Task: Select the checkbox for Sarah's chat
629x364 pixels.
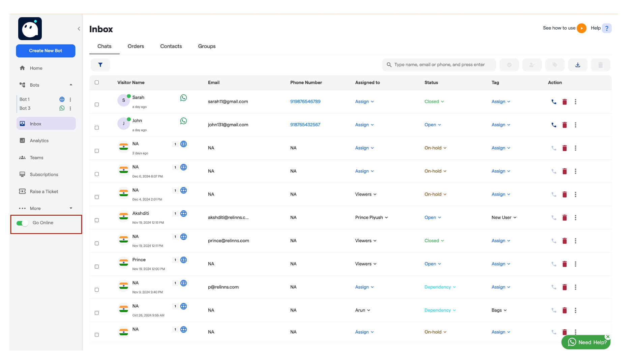Action: point(97,104)
